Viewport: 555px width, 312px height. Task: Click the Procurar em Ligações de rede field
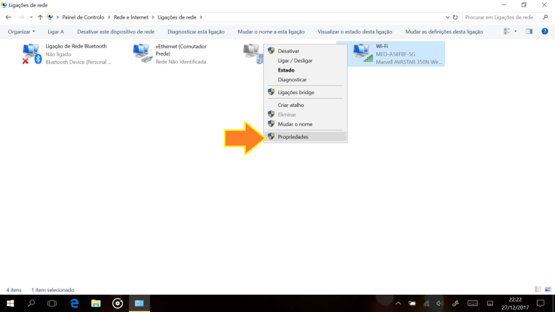coord(501,17)
